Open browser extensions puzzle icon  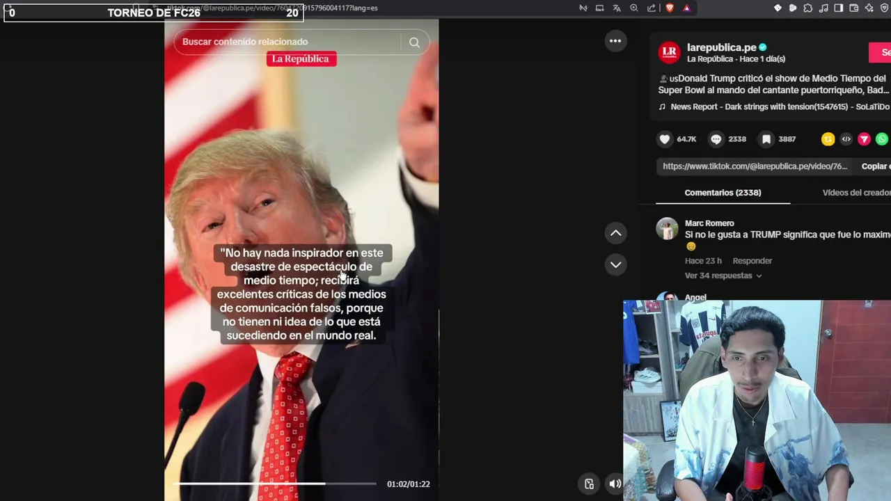[807, 8]
